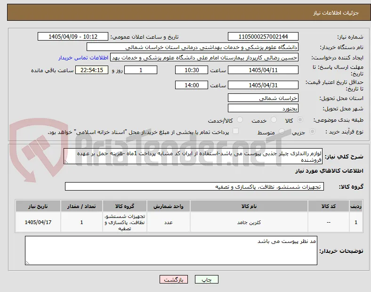
Task: Select the جزیی purchase type radio
Action: coord(312,132)
